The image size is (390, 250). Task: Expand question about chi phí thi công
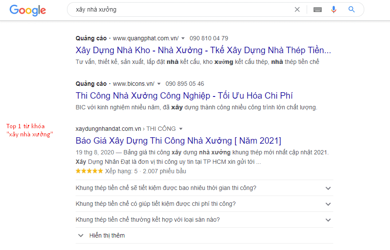point(328,204)
